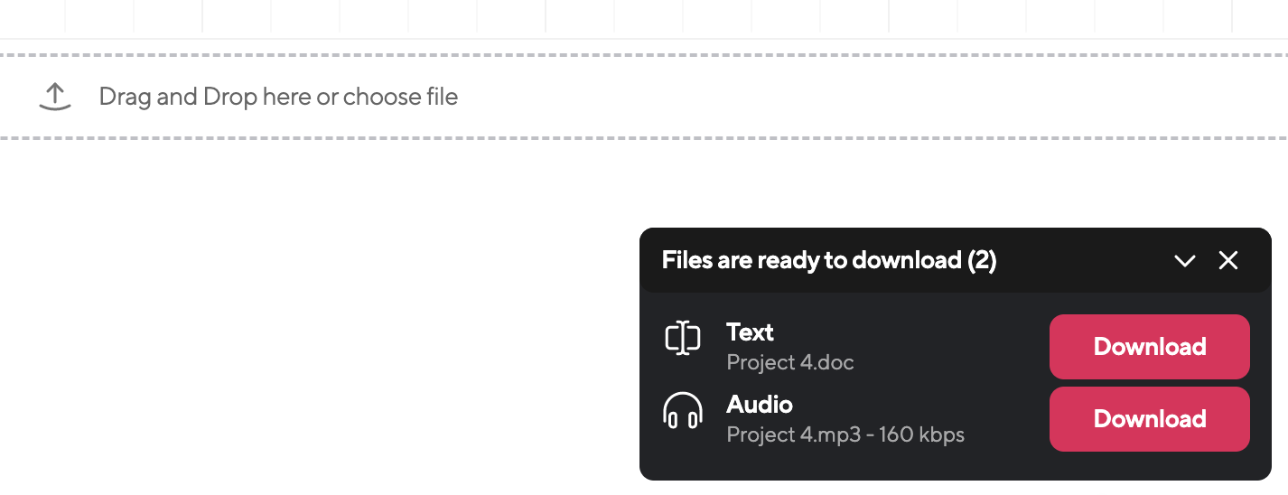Click the Project 4.mp3 - 160 kbps file name
Viewport: 1288px width, 495px height.
point(845,435)
